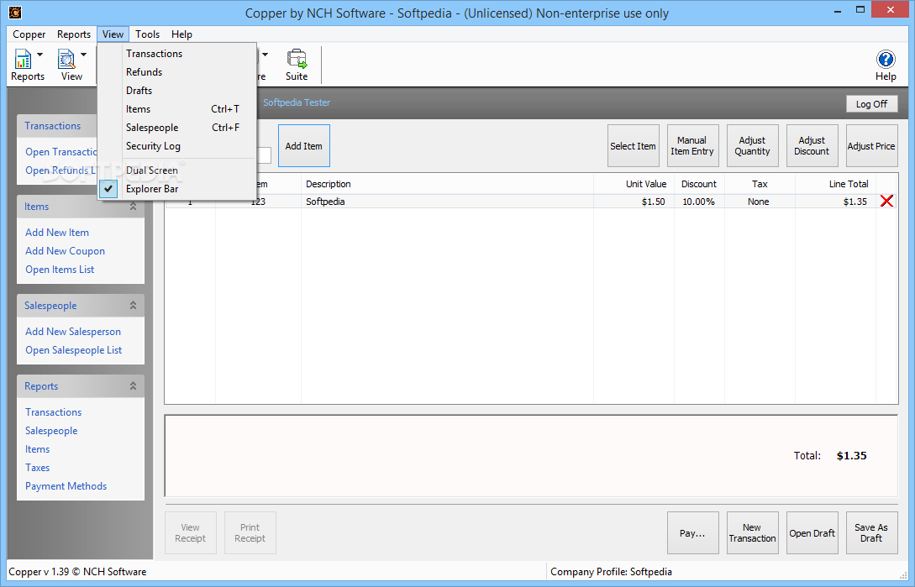Image resolution: width=915 pixels, height=587 pixels.
Task: Open the Reports menu in menu bar
Action: pyautogui.click(x=74, y=34)
